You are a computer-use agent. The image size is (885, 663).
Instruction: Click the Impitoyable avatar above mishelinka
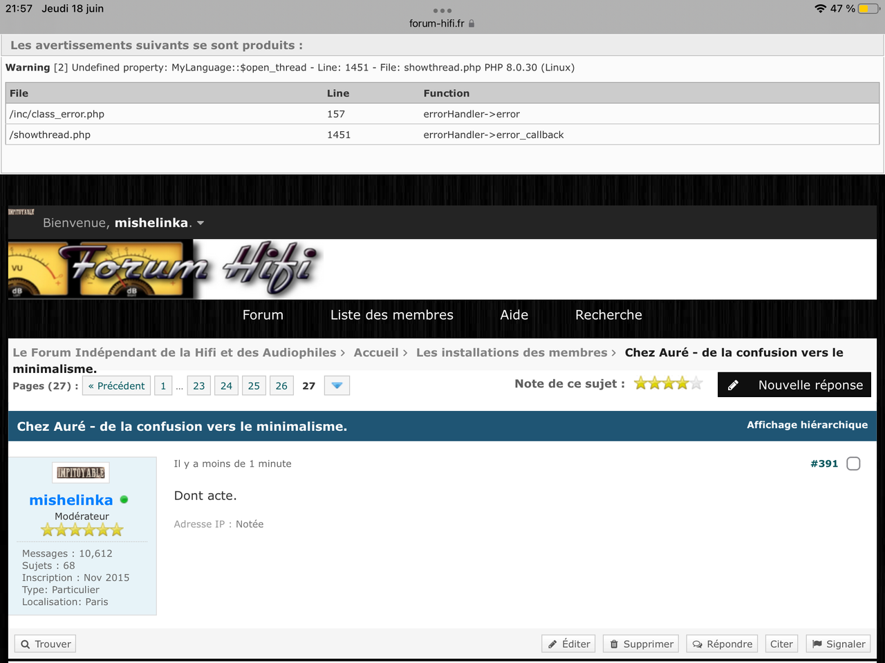(81, 472)
